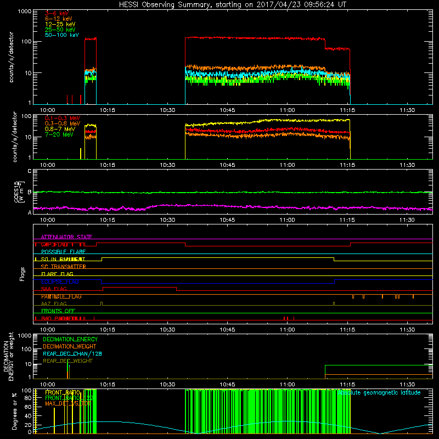439x439 pixels.
Task: Click the REAR_DEC_CHAN/128 legend label
Action: point(72,353)
